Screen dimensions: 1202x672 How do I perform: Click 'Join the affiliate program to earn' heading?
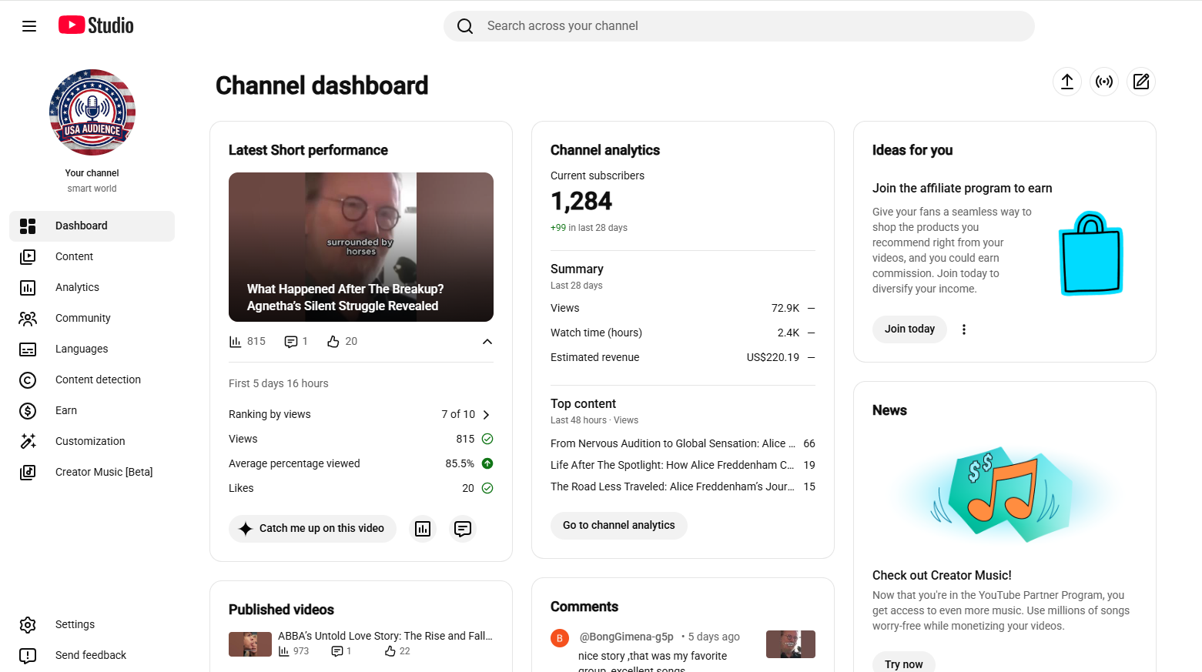pos(963,189)
